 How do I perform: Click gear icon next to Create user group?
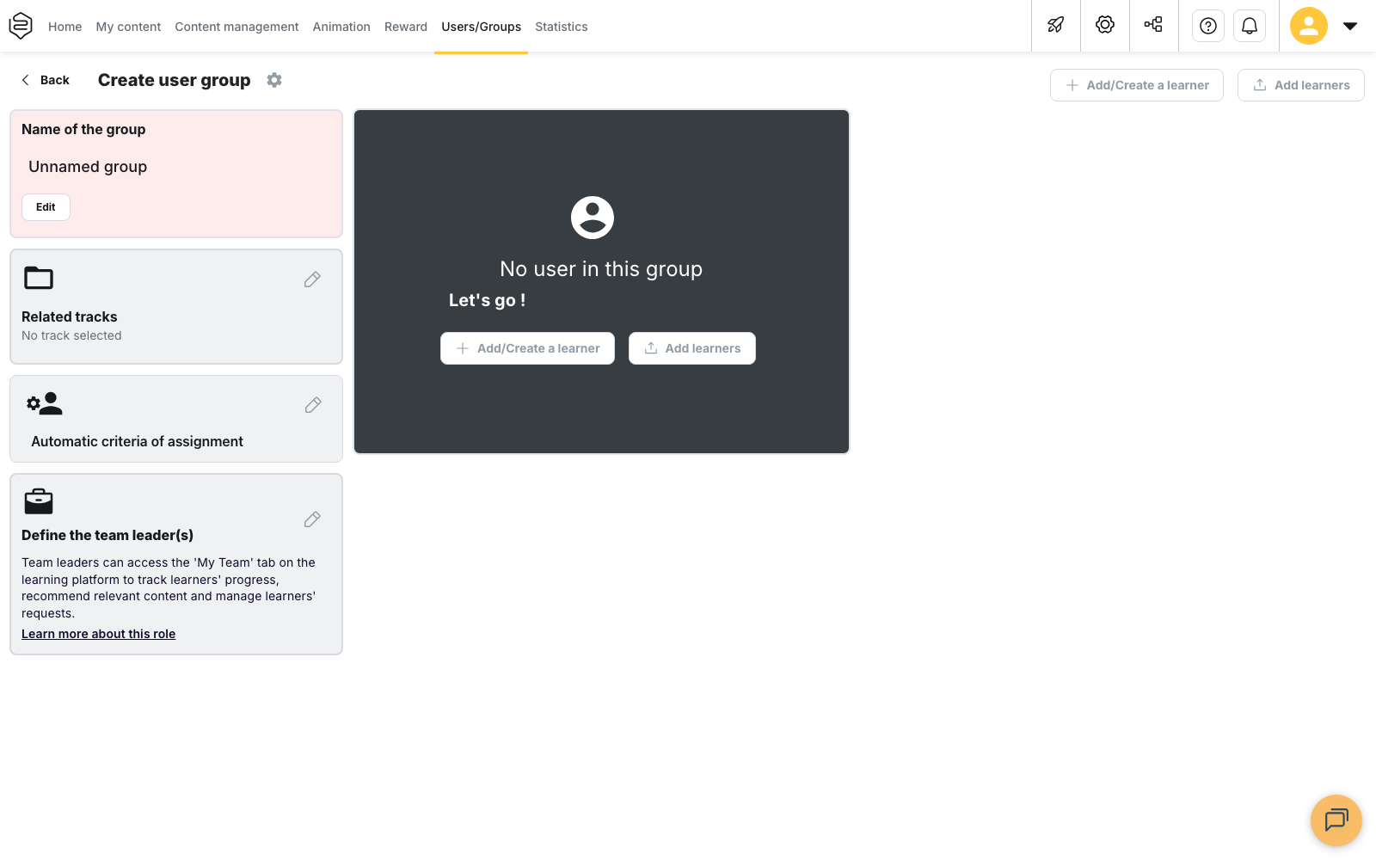274,80
